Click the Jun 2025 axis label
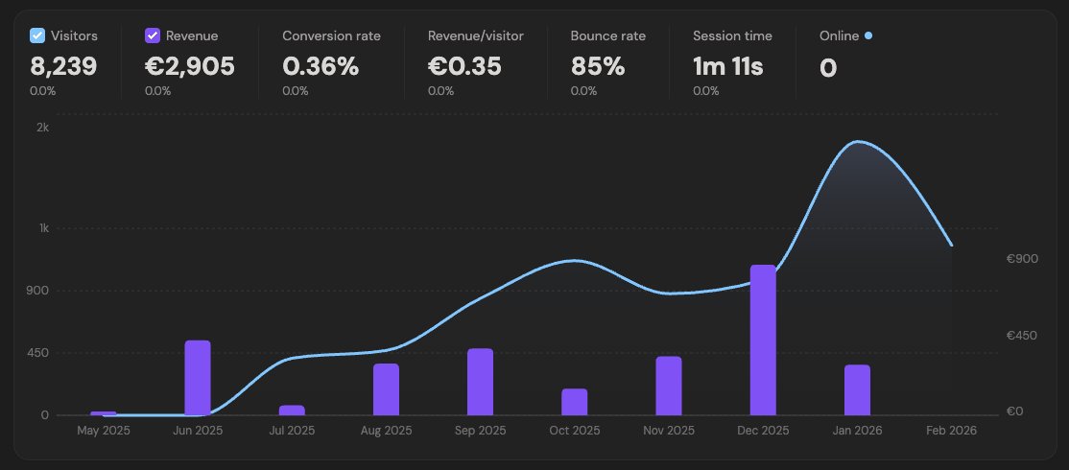Image resolution: width=1069 pixels, height=470 pixels. 198,431
